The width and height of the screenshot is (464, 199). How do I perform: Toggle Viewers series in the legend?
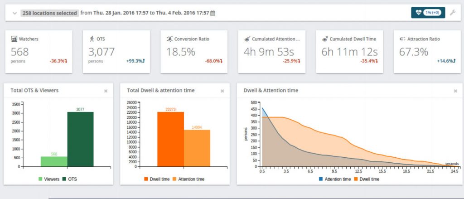point(50,179)
